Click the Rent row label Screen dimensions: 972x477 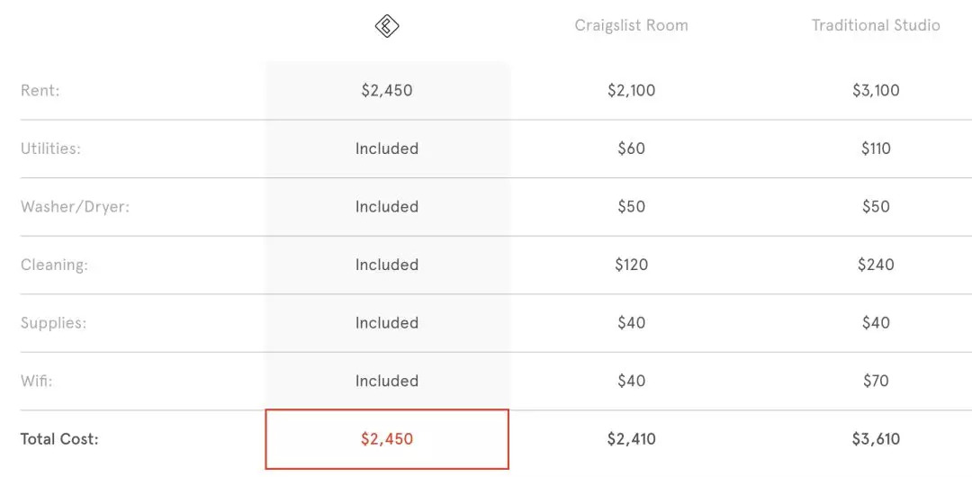click(x=40, y=90)
